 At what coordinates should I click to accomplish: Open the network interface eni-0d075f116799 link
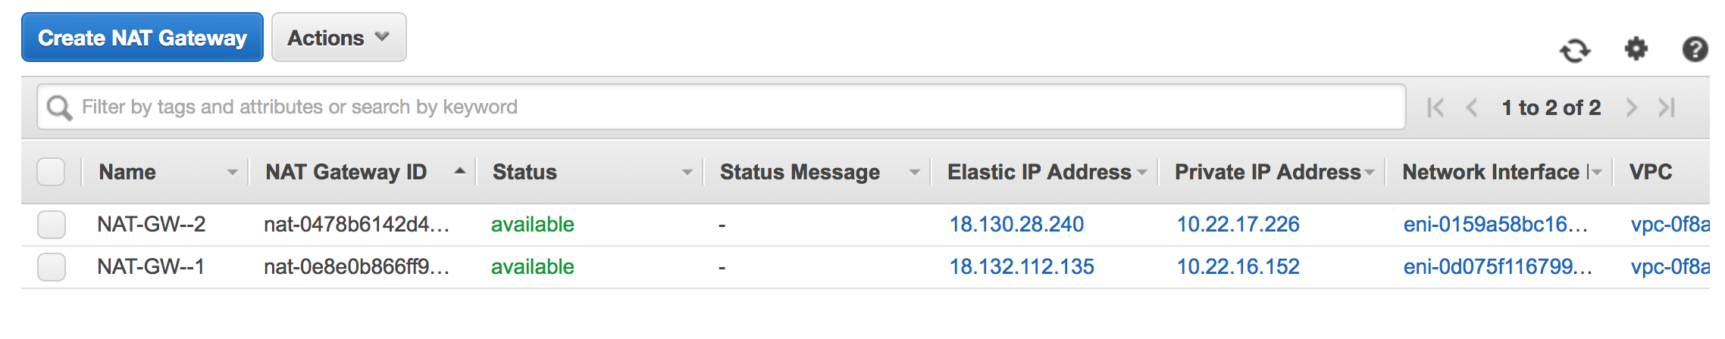click(1498, 266)
